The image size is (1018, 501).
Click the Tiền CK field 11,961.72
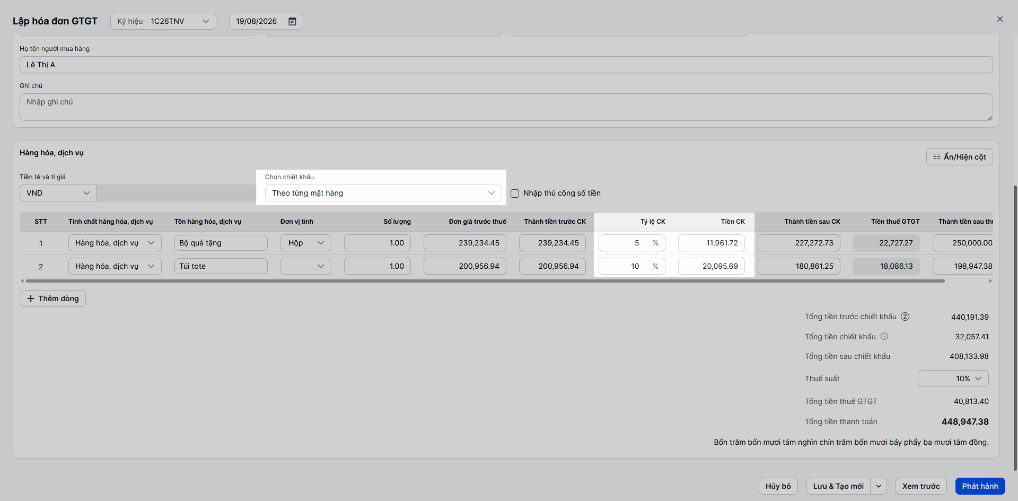712,243
